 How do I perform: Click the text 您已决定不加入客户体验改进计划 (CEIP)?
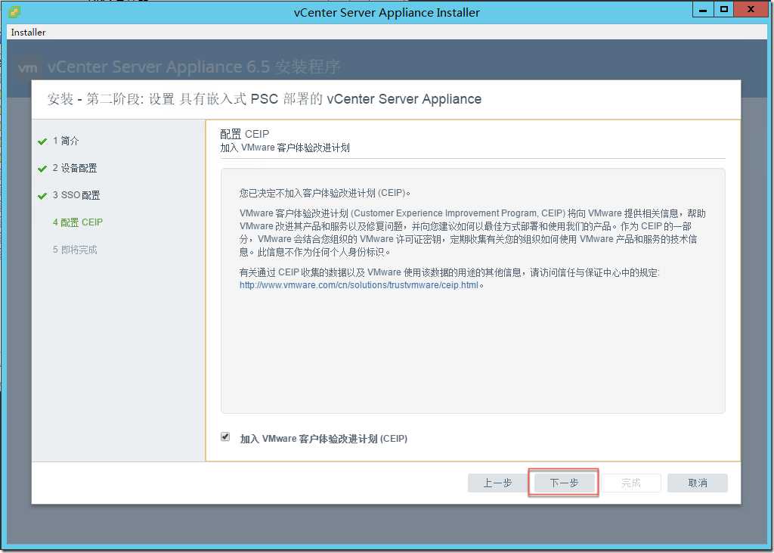[x=325, y=193]
